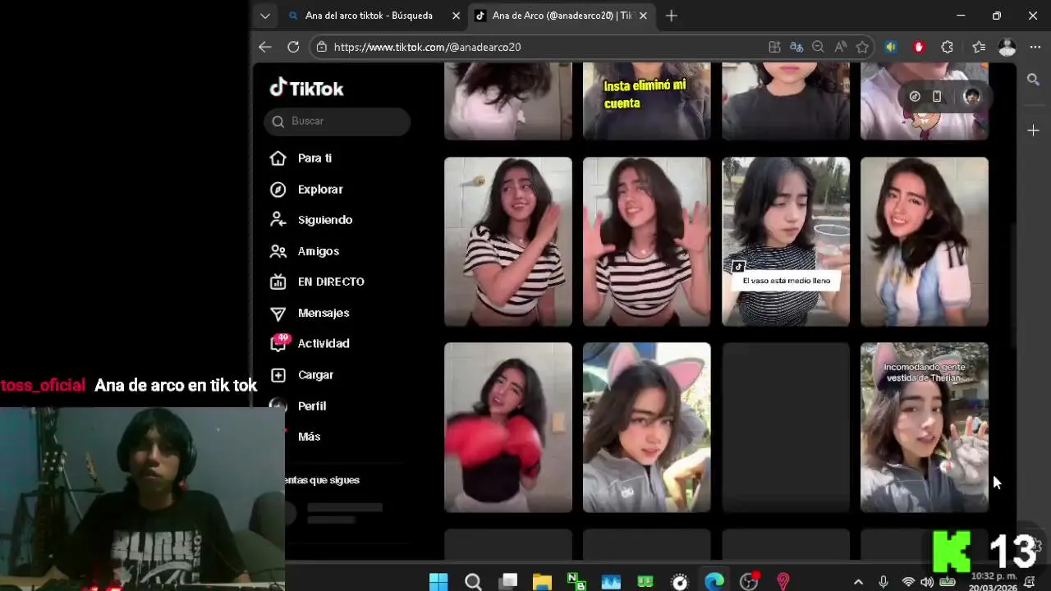The image size is (1051, 591).
Task: Click the TikTok coin icon in floating bar
Action: pyautogui.click(x=915, y=97)
